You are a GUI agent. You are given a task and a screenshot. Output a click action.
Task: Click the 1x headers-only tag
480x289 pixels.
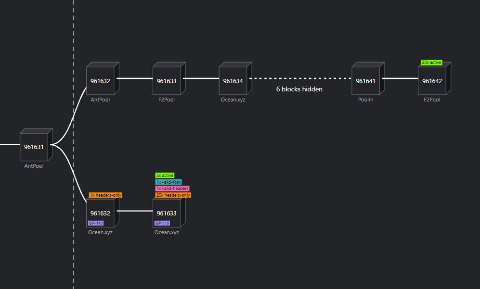[x=105, y=195]
